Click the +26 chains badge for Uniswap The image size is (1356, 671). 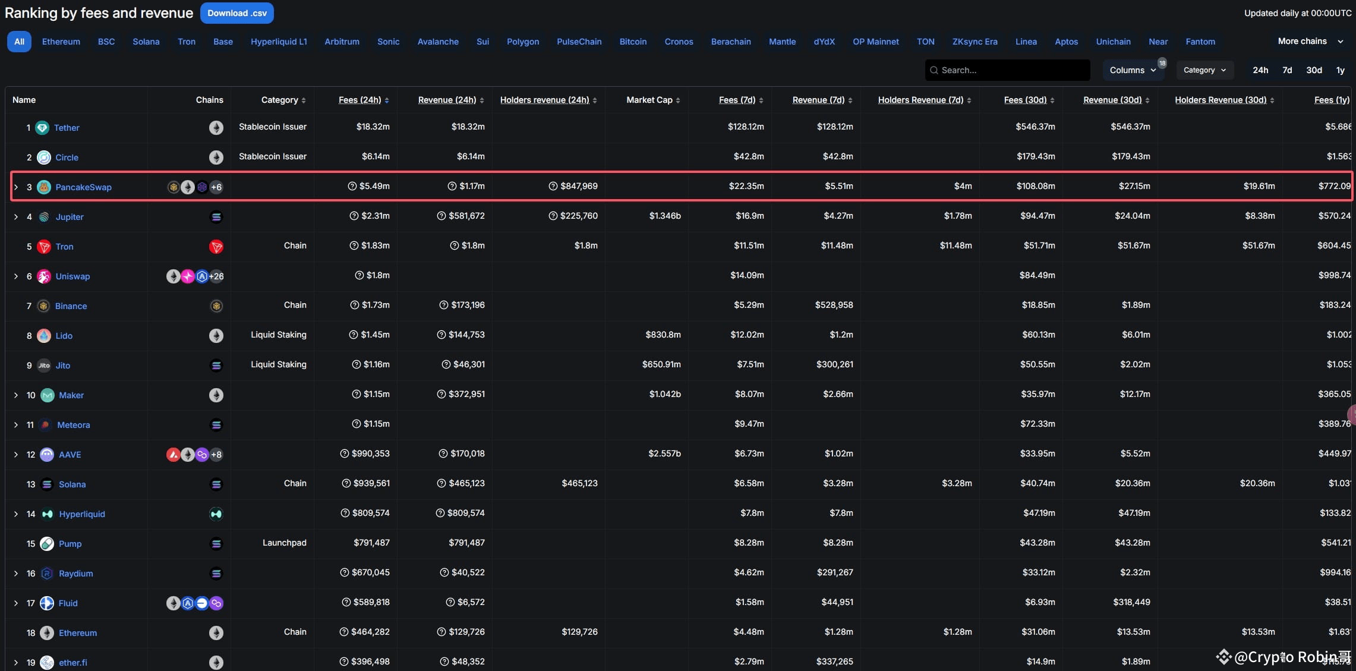[217, 276]
